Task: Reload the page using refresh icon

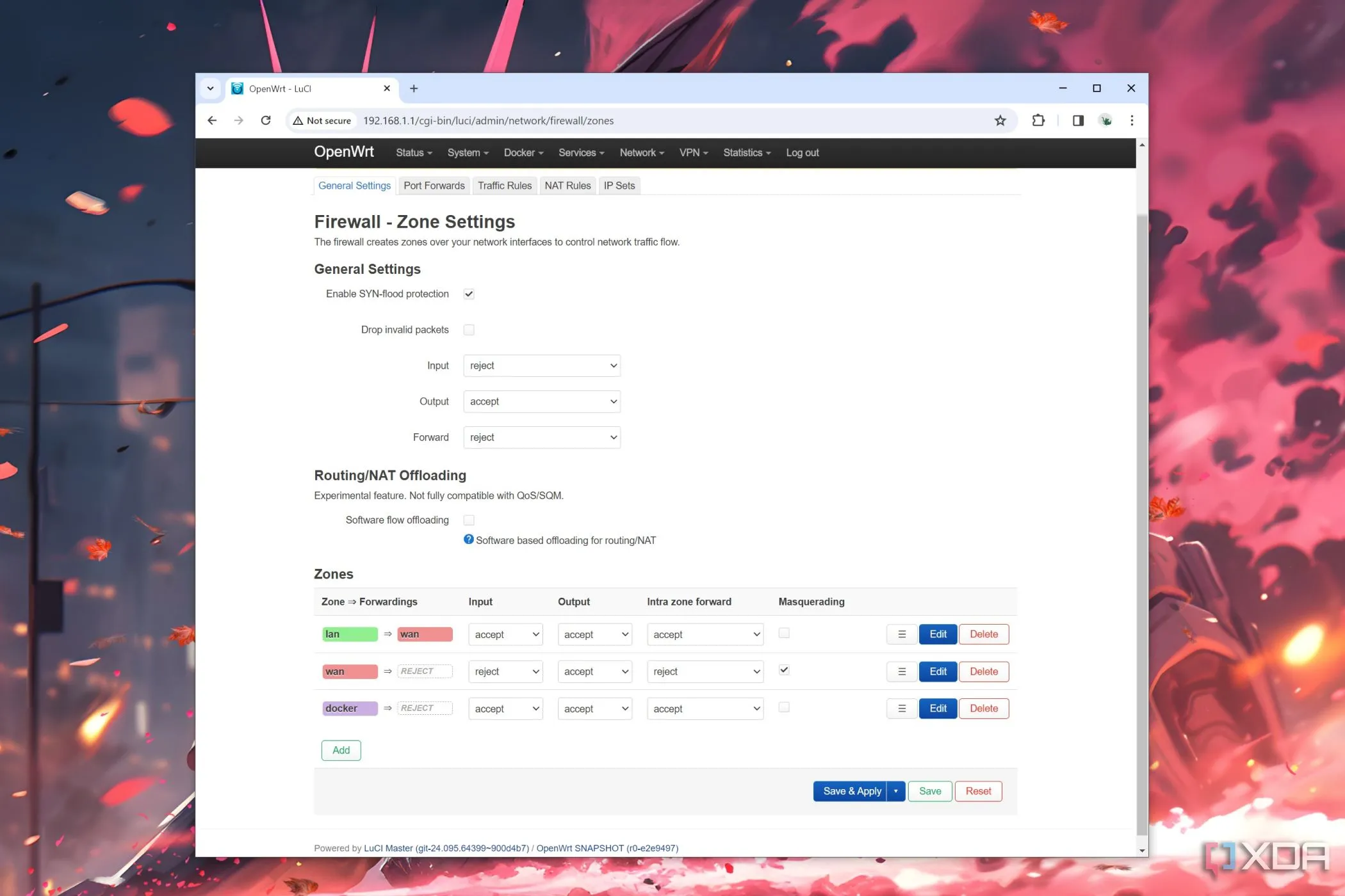Action: (x=266, y=120)
